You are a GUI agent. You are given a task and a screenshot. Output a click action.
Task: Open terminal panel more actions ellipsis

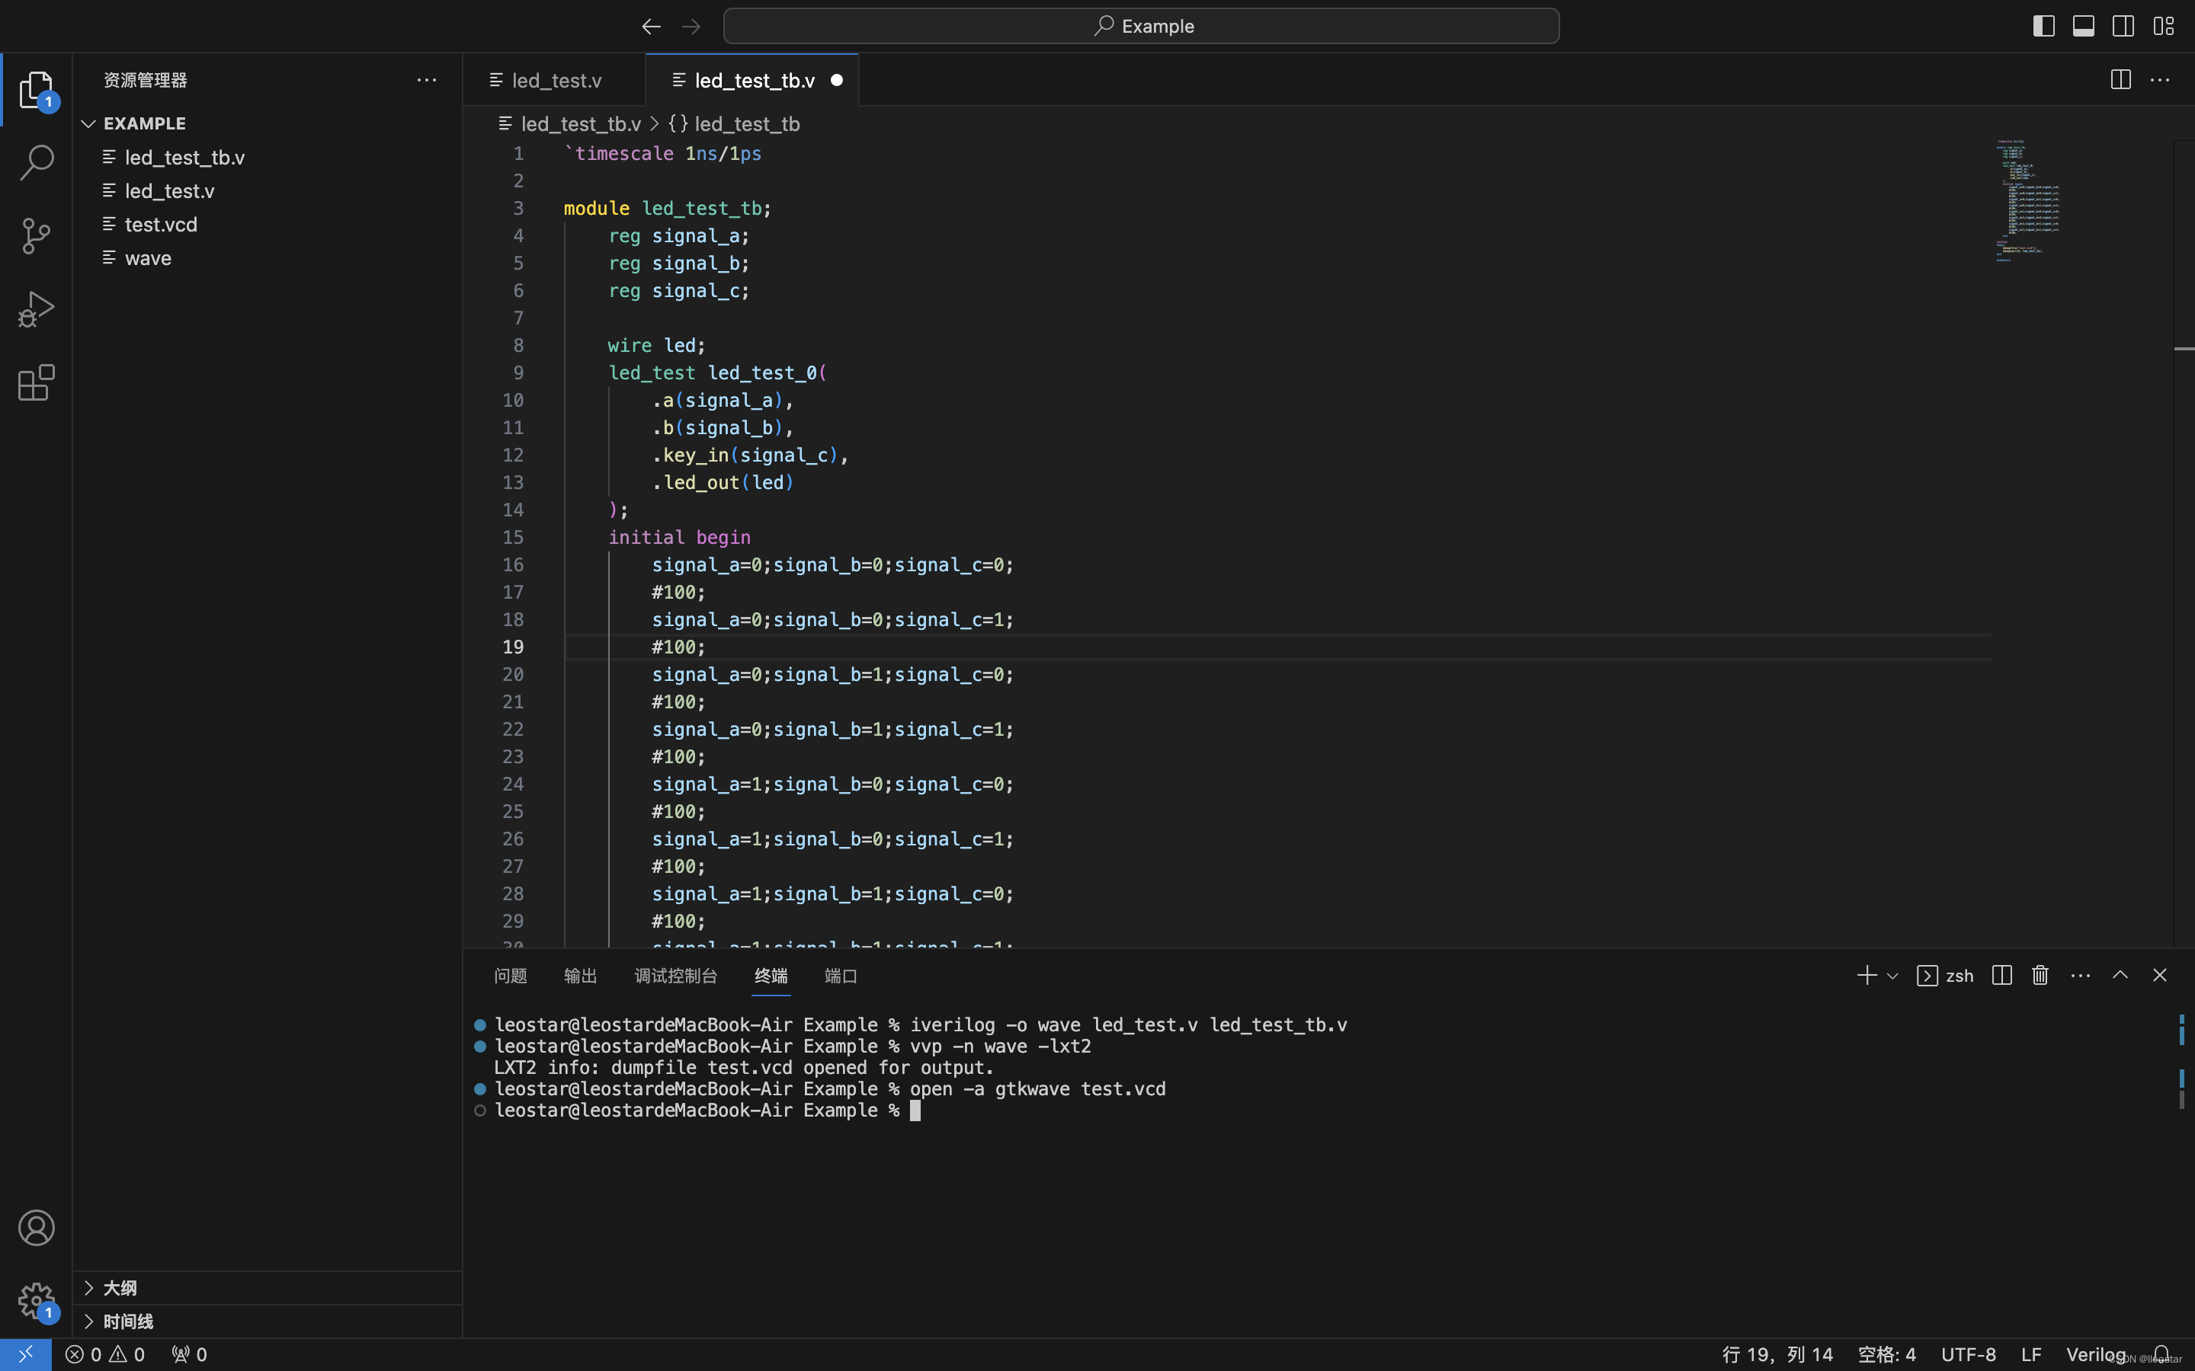pos(2081,976)
